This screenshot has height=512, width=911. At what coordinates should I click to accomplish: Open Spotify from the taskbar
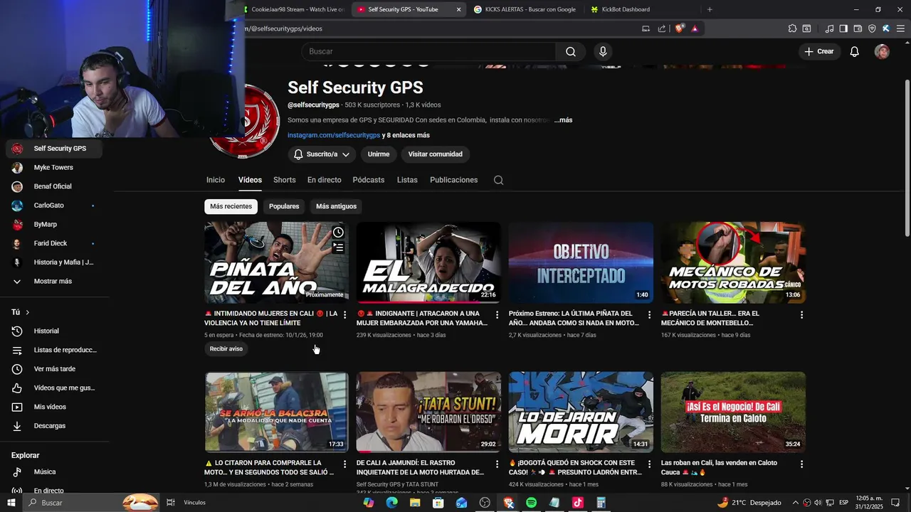pos(531,503)
